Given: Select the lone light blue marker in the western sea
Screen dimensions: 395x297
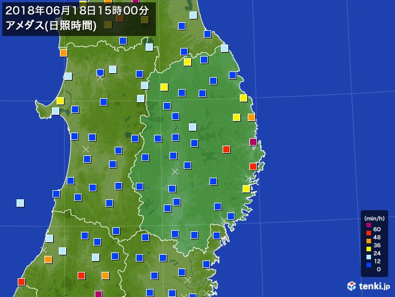Looking at the screenshot, I should click(20, 203).
